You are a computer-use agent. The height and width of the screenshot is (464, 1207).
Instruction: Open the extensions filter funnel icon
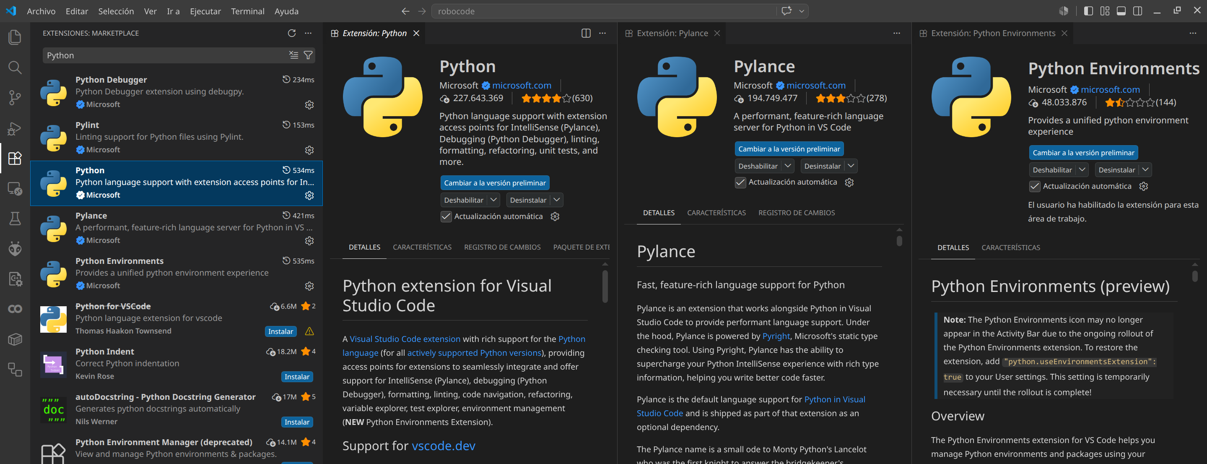click(x=308, y=55)
